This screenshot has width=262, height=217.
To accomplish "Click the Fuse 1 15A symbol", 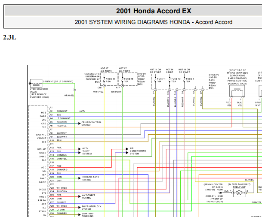I will pos(184,80).
